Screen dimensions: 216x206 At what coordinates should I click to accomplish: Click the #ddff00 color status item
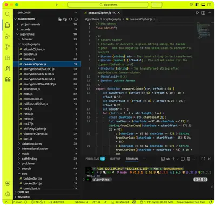point(57,202)
